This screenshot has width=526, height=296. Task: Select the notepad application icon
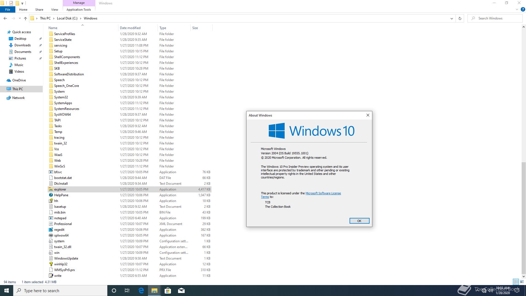coord(51,218)
